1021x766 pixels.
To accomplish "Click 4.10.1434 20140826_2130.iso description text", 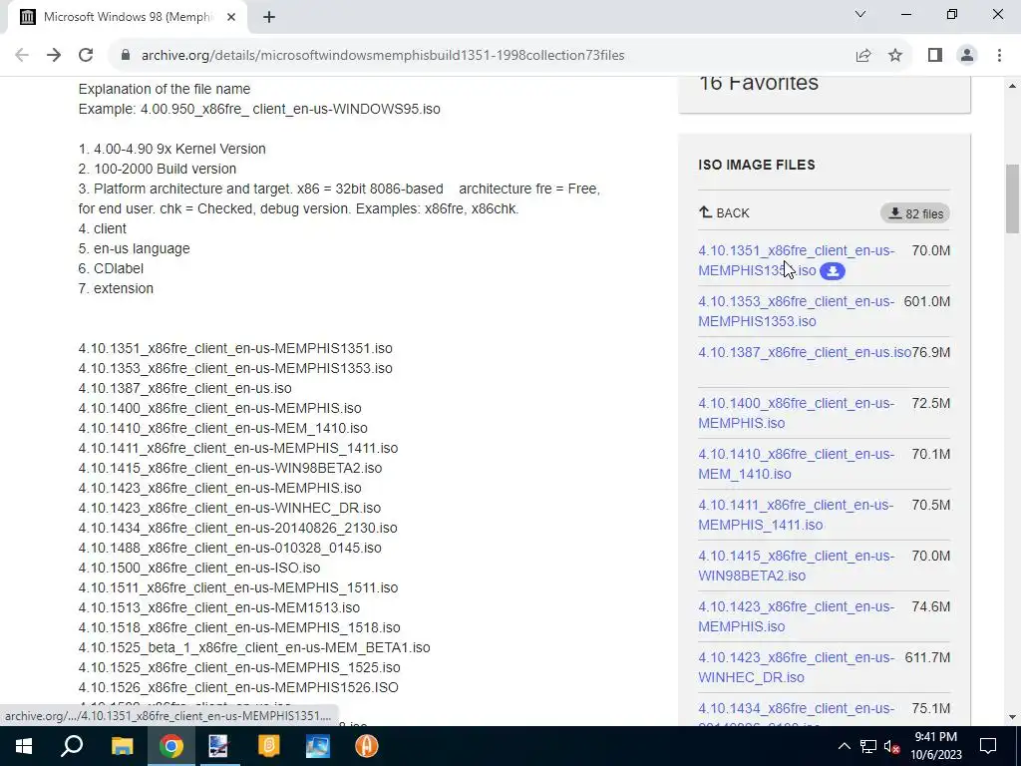I will coord(237,528).
